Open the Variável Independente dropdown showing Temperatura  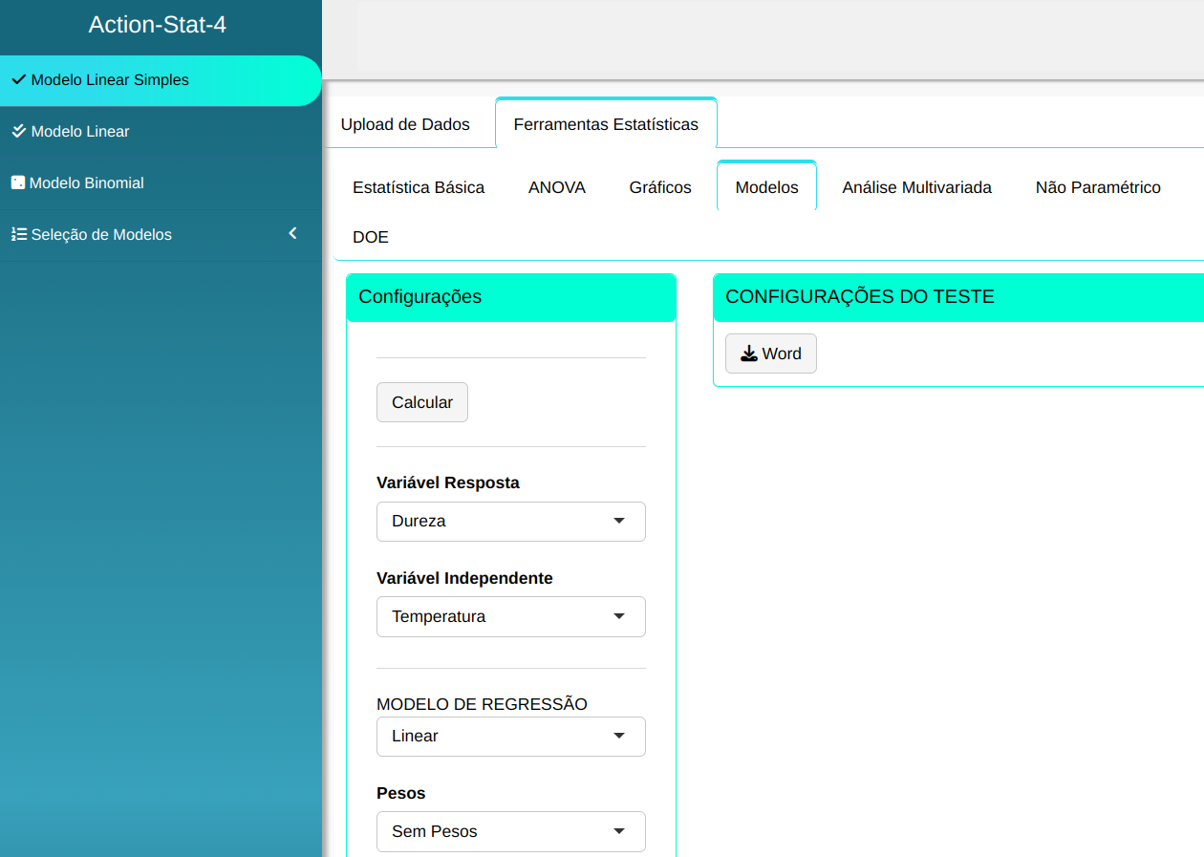coord(510,617)
